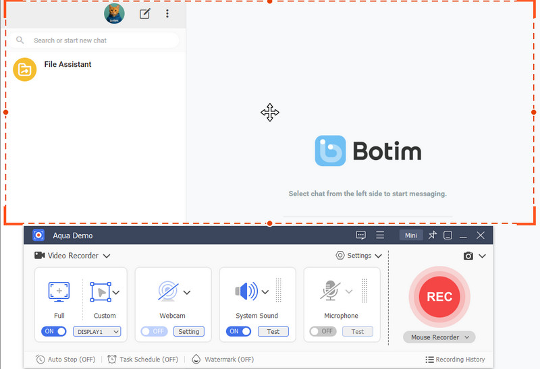Disable the System Sound ON toggle
Image resolution: width=540 pixels, height=369 pixels.
pos(238,331)
